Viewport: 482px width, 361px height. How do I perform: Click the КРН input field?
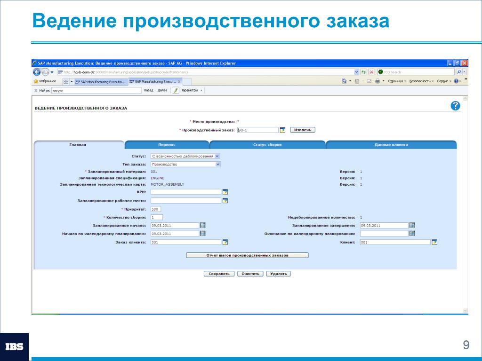[x=185, y=192]
